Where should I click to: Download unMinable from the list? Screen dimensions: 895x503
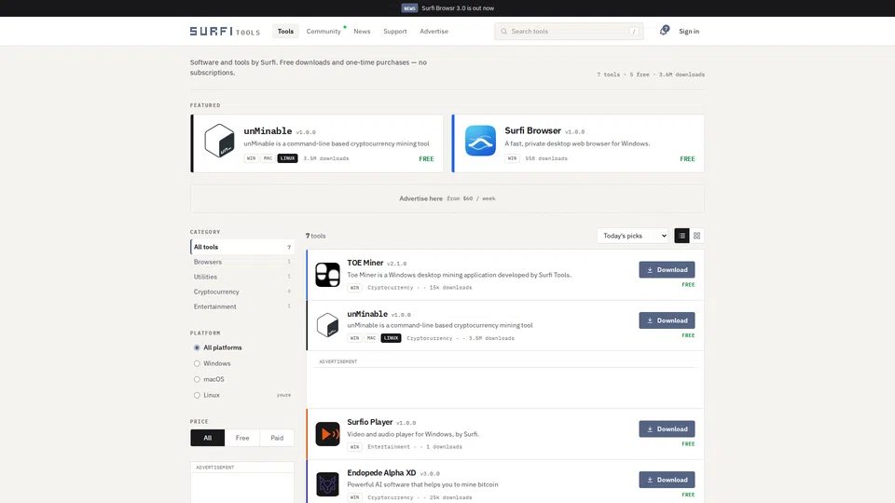click(x=667, y=320)
